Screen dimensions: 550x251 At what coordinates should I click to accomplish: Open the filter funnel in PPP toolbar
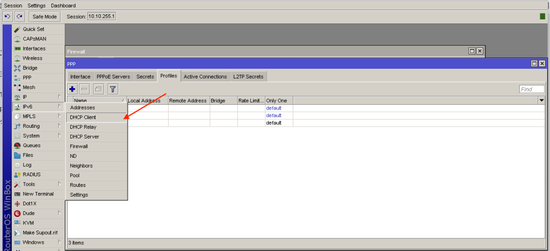coord(113,90)
